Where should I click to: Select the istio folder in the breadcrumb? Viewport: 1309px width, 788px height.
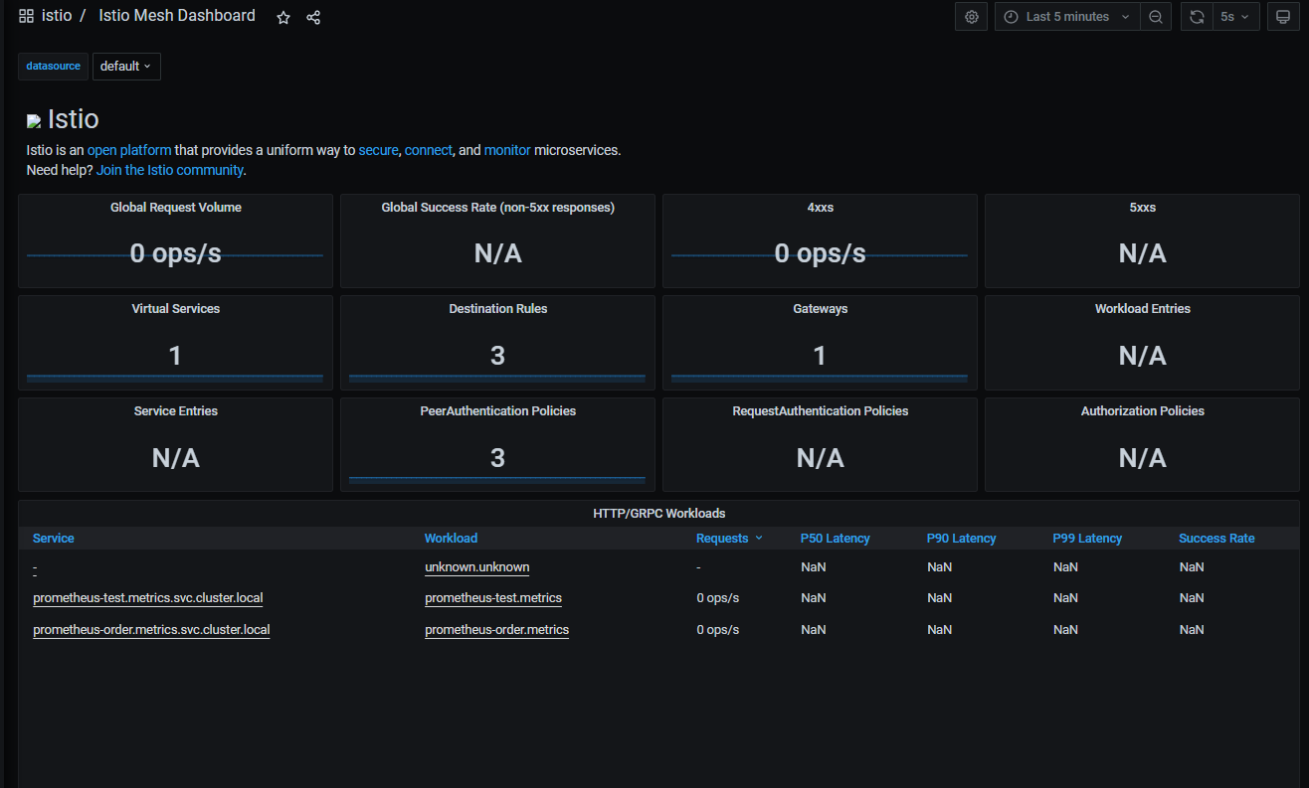[x=57, y=16]
